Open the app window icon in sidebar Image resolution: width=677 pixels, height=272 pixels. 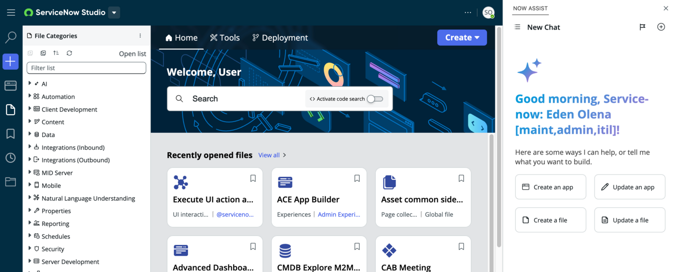(x=11, y=86)
